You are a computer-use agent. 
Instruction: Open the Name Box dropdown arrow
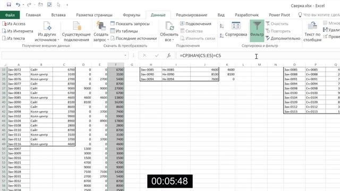(125, 56)
